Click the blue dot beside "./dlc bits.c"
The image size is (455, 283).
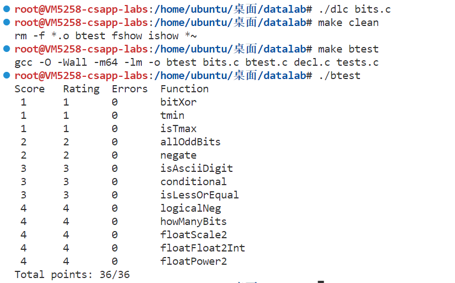pyautogui.click(x=6, y=9)
